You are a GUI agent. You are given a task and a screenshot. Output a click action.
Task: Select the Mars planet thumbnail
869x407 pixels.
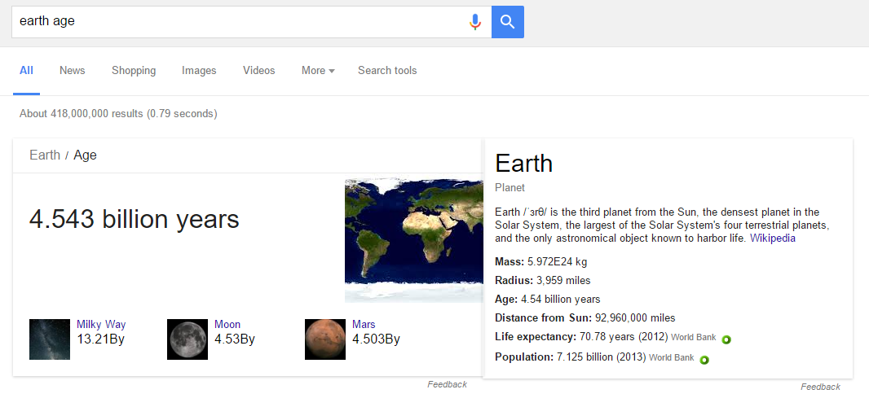tap(325, 339)
